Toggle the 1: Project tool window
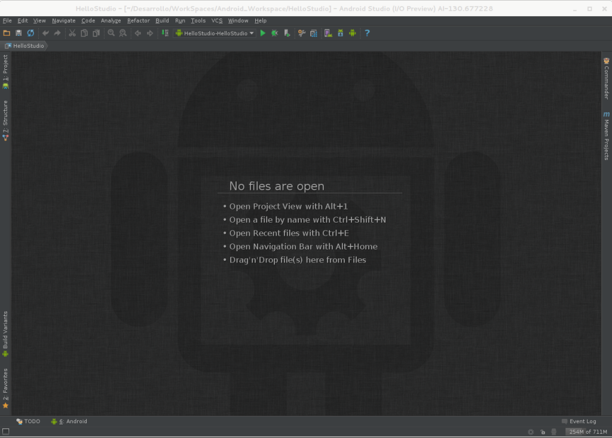The image size is (612, 438). coord(5,72)
